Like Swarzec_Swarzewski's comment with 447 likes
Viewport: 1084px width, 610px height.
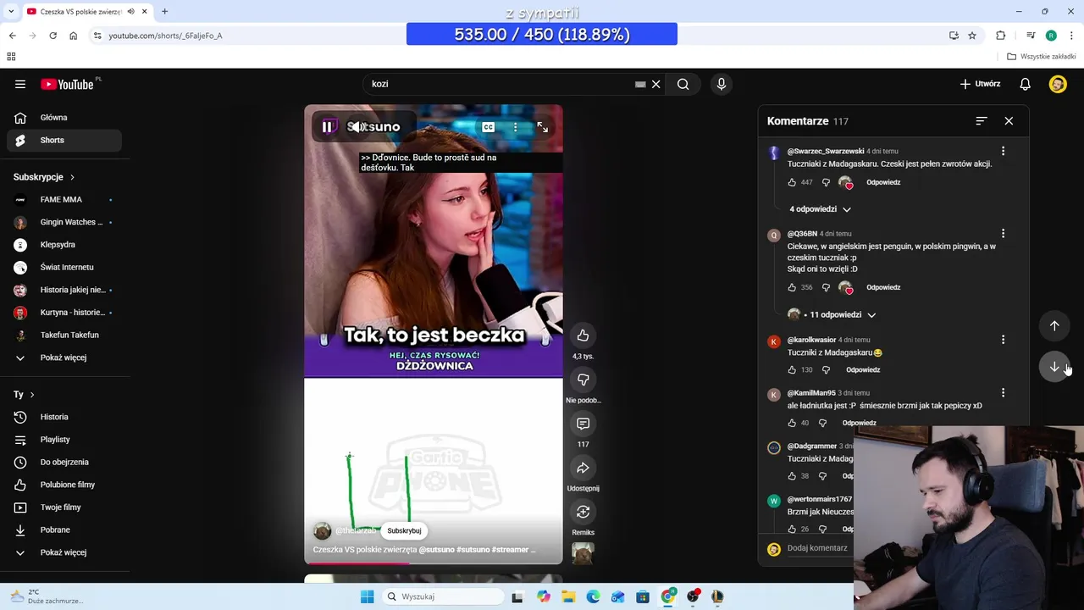(792, 182)
